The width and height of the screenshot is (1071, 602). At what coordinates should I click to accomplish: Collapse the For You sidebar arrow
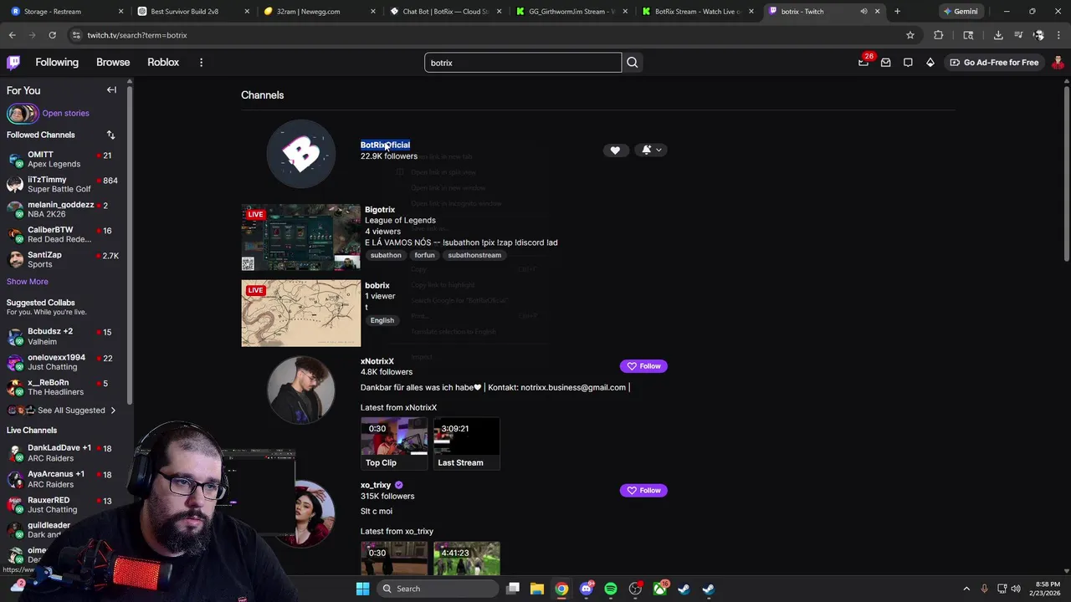click(x=111, y=89)
